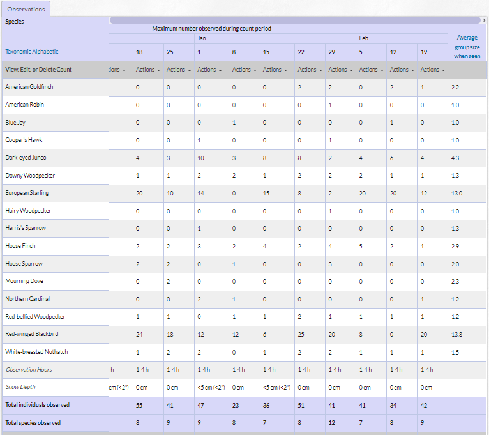The height and width of the screenshot is (435, 489).
Task: Open Actions dropdown for the 18 column
Action: click(148, 70)
